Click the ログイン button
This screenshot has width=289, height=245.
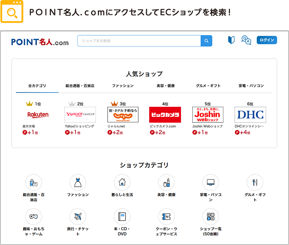(x=267, y=40)
